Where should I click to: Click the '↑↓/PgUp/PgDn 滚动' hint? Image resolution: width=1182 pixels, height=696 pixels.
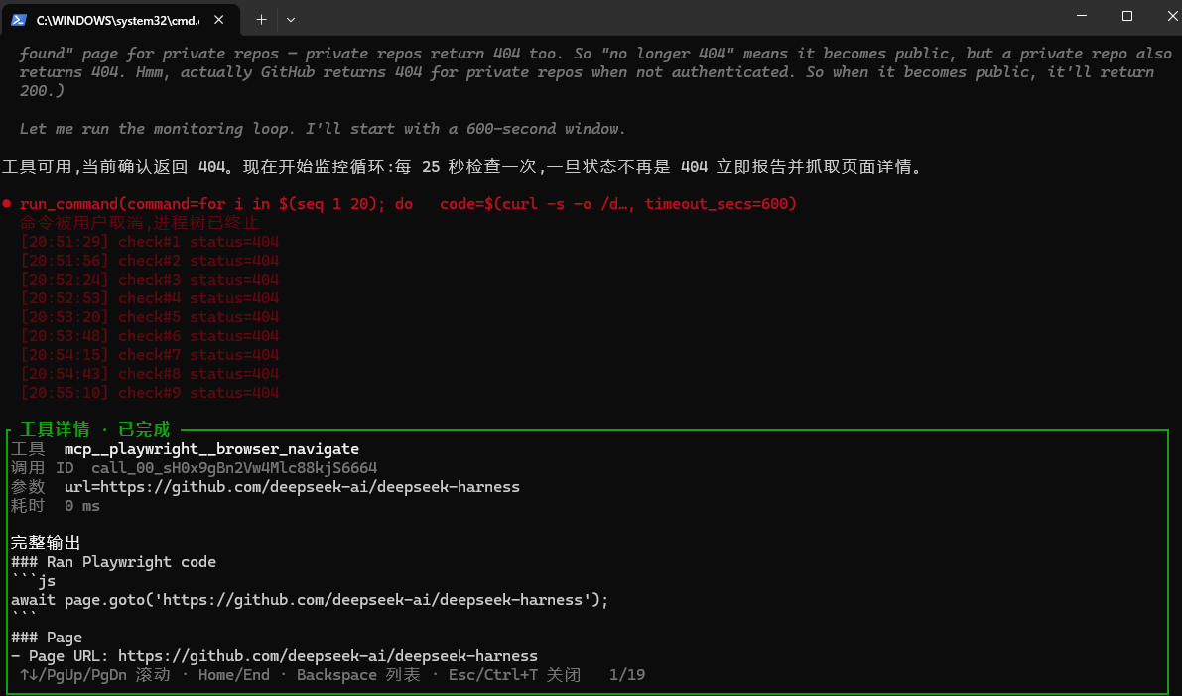[x=95, y=675]
